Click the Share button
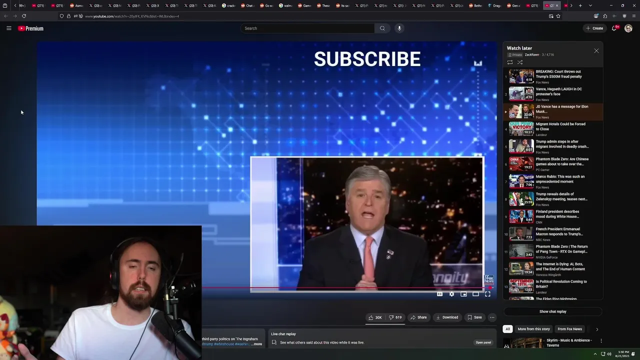 point(418,317)
